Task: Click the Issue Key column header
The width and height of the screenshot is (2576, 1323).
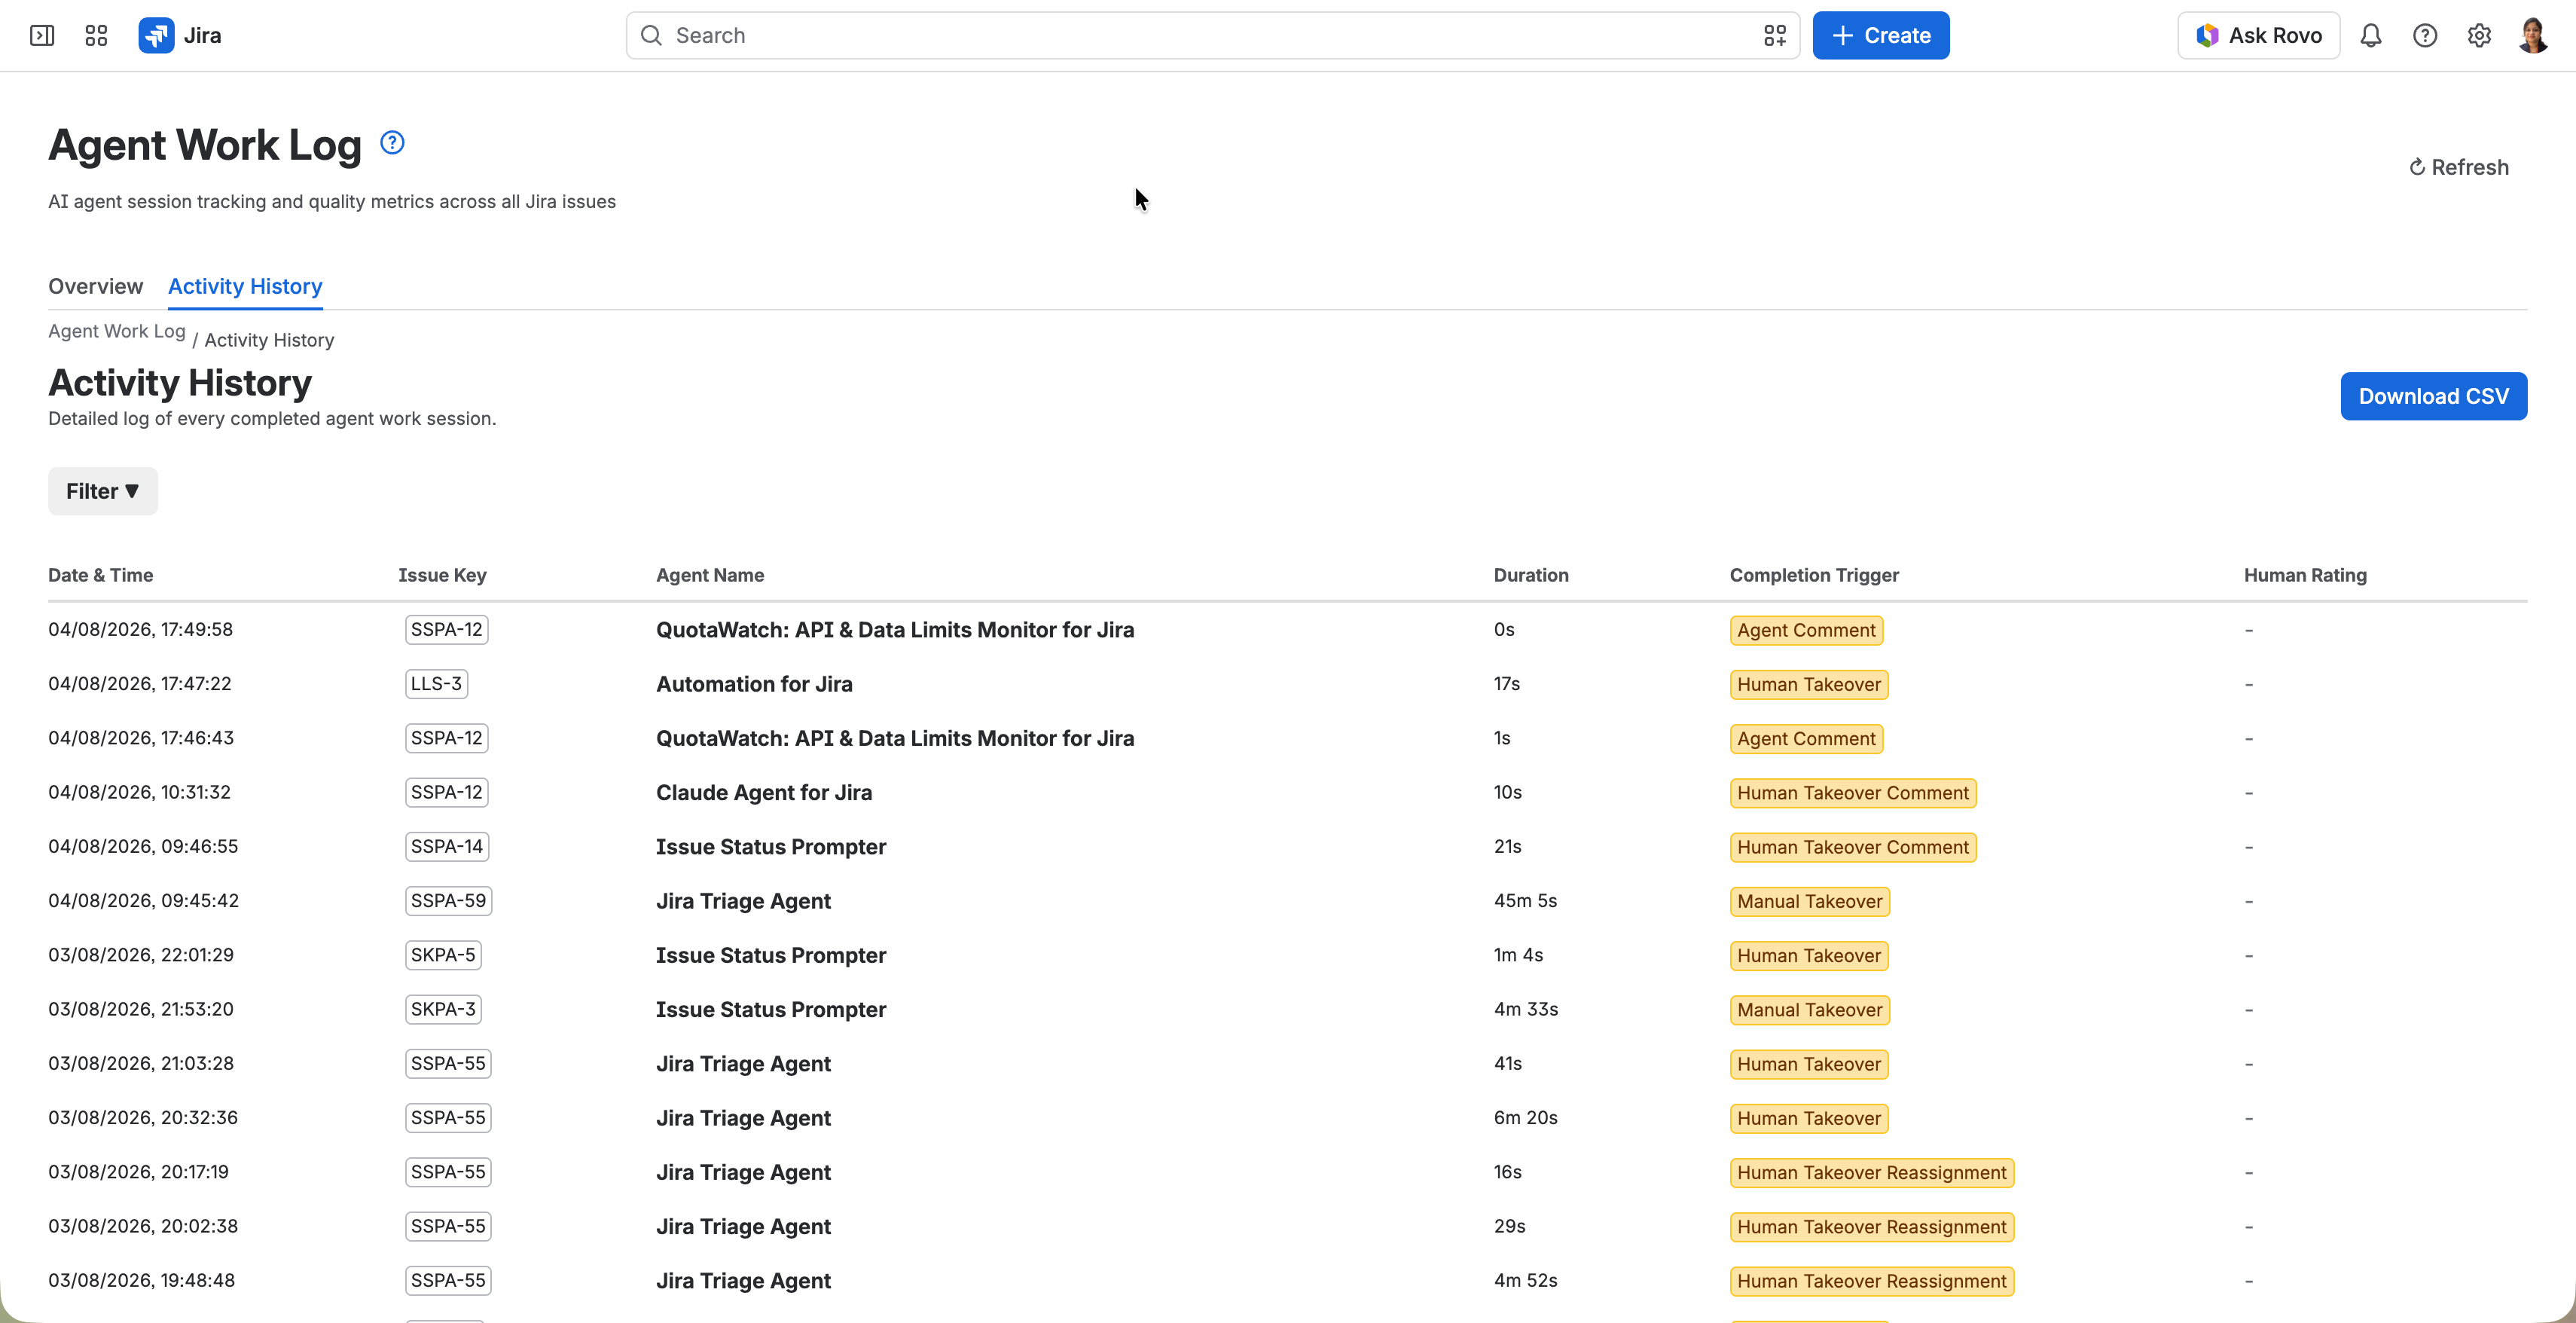Action: (442, 575)
